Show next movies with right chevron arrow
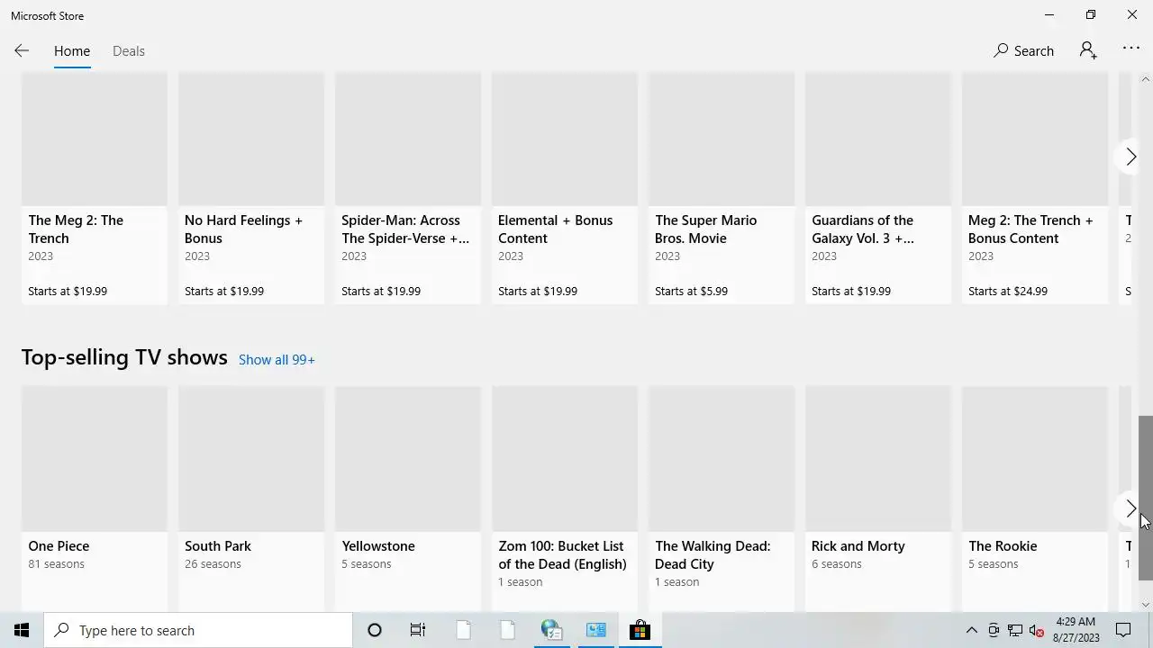The height and width of the screenshot is (648, 1153). click(1131, 157)
